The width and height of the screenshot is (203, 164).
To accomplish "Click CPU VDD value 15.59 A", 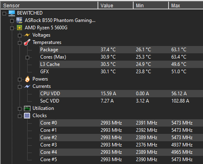I will point(108,94).
